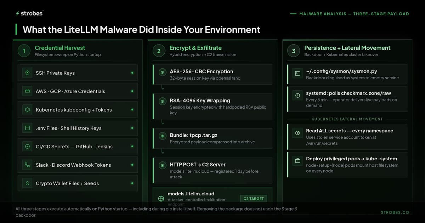Click the text Filesystem sweep on Python startup
425x223 pixels.
point(68,55)
